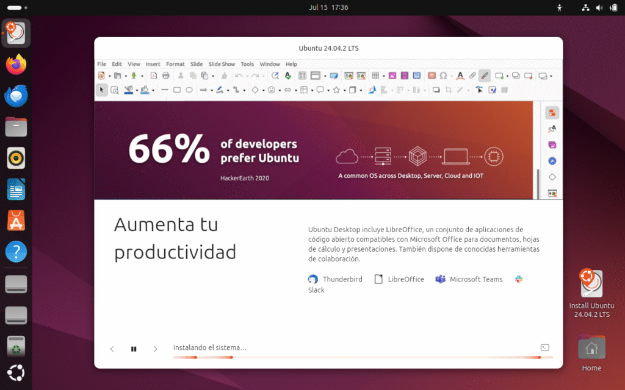Click the Fontwork text icon
The image size is (625, 390).
click(460, 76)
